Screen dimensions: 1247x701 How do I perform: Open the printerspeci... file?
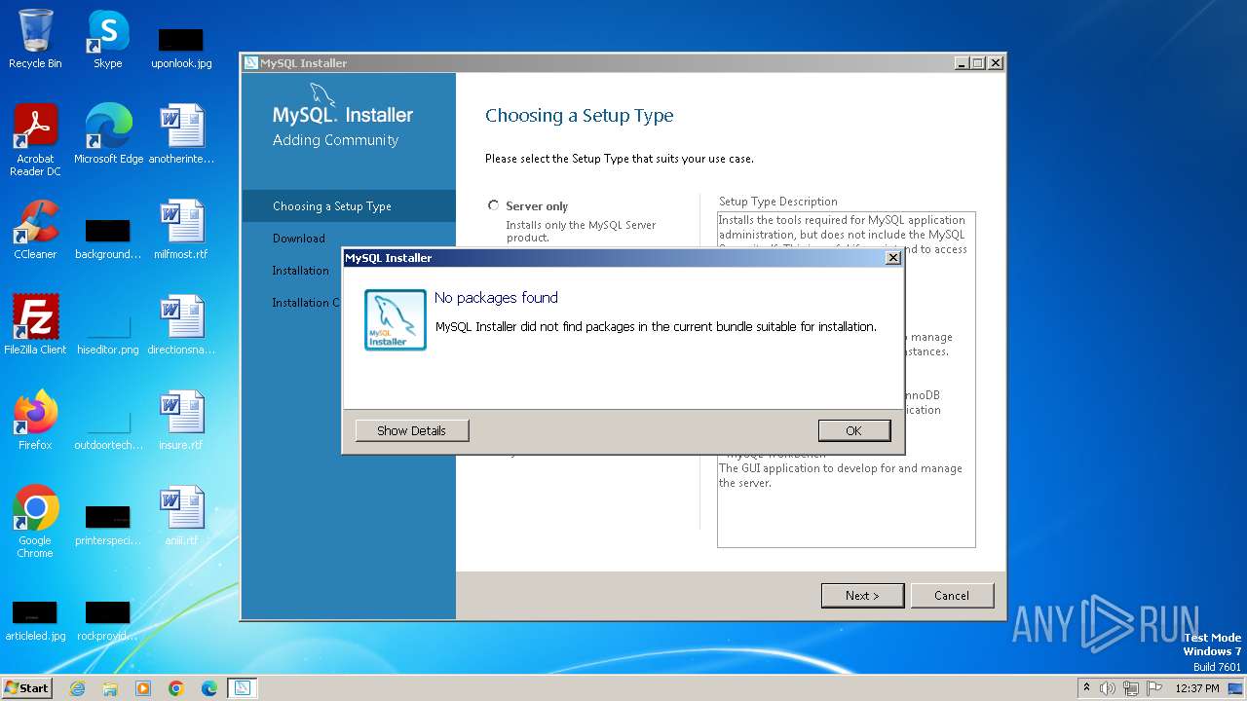[108, 524]
